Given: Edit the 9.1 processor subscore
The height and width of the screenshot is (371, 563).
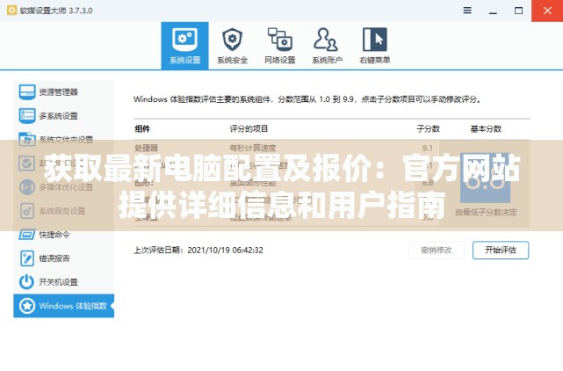Looking at the screenshot, I should (427, 148).
